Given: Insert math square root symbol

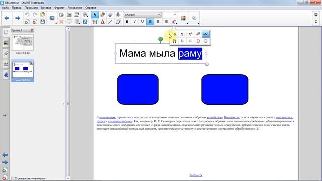Looking at the screenshot, I should [198, 34].
